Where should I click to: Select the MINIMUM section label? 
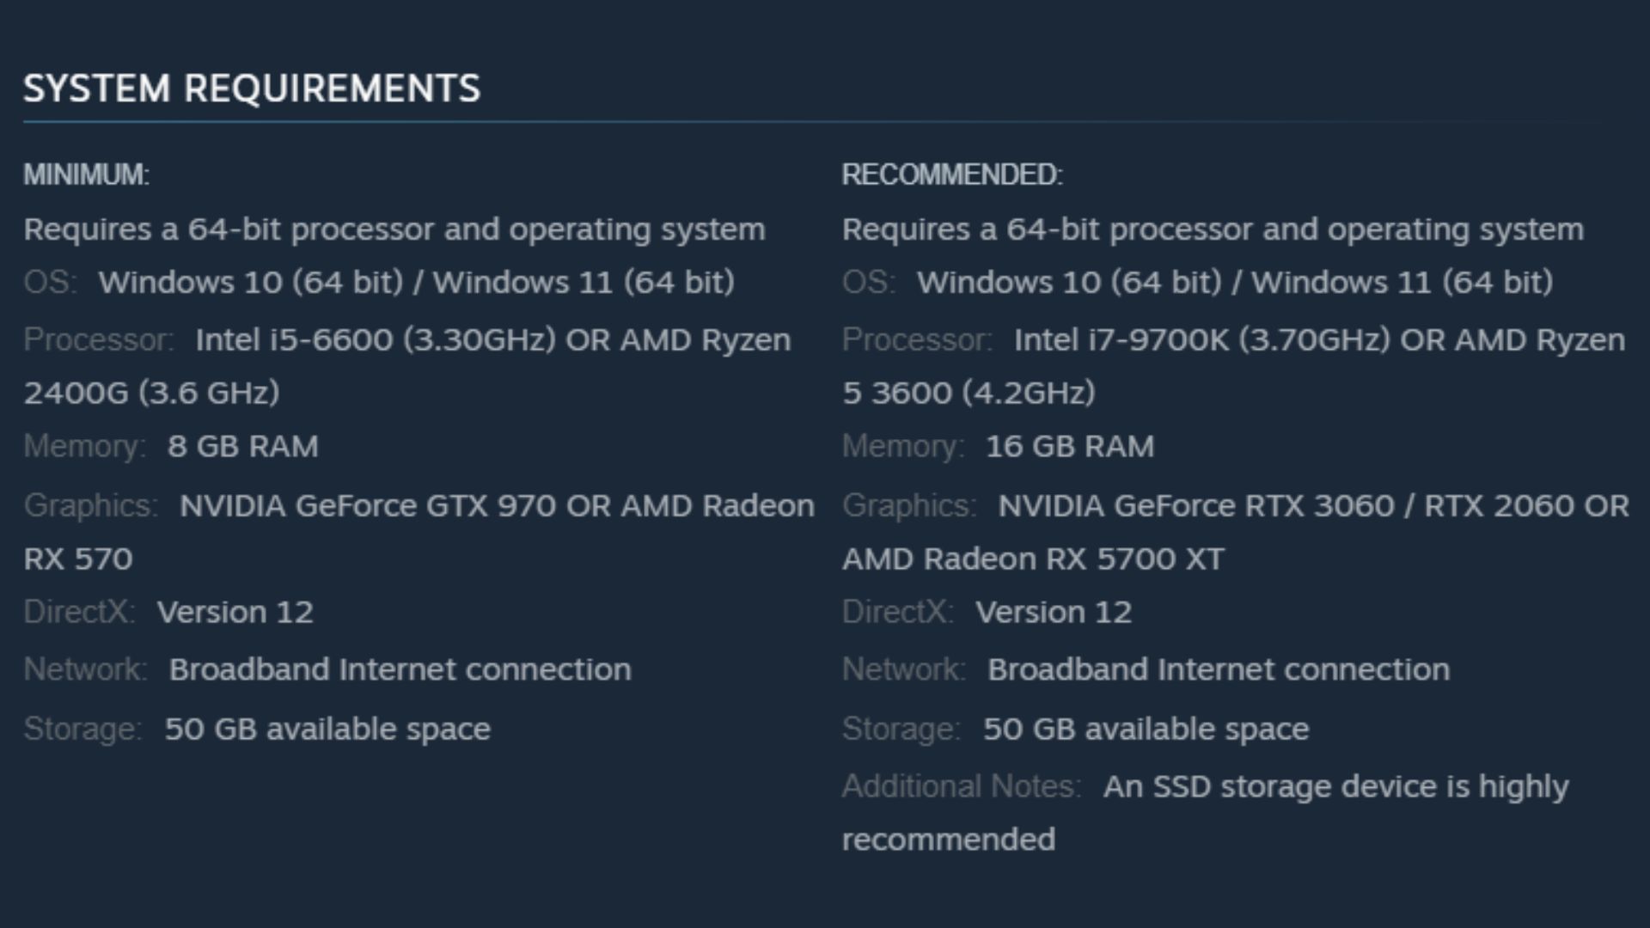tap(86, 174)
